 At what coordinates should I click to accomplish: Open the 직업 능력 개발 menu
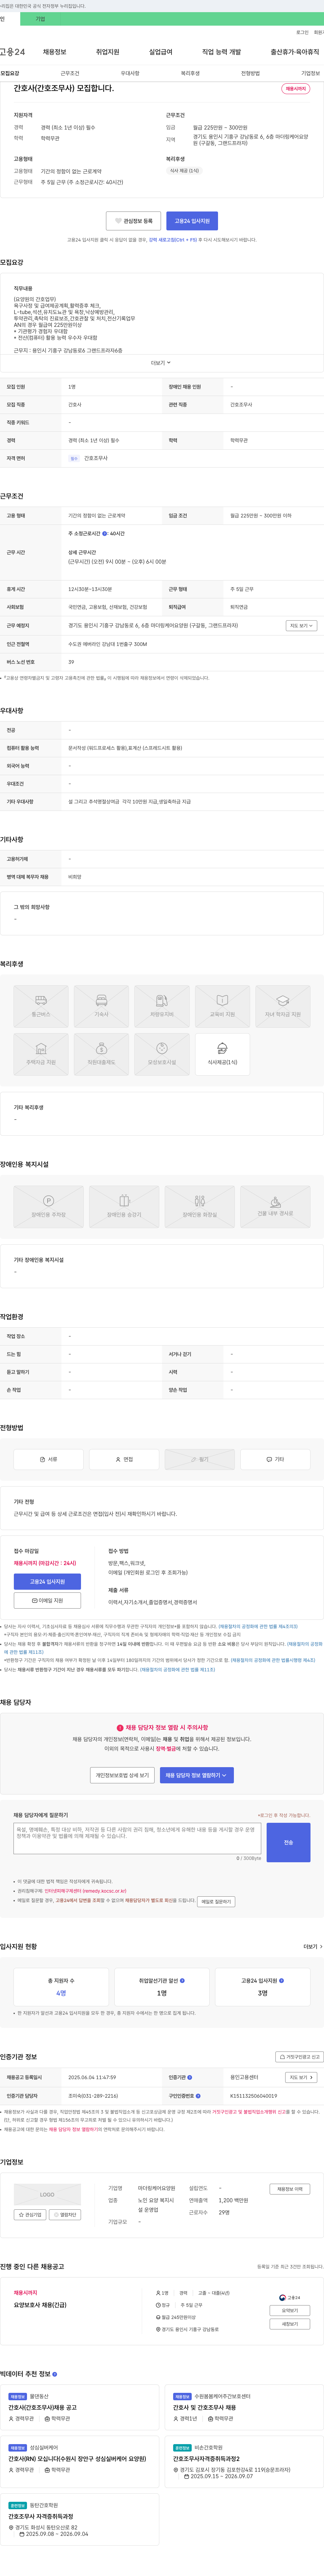click(x=221, y=52)
